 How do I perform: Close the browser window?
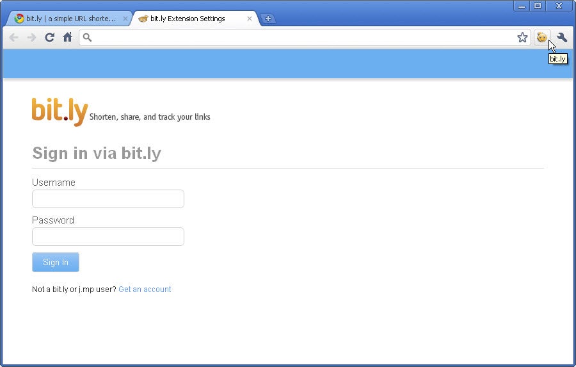pos(559,6)
